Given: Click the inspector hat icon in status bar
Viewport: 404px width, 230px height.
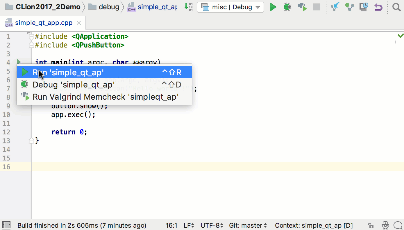Looking at the screenshot, I should coord(385,225).
